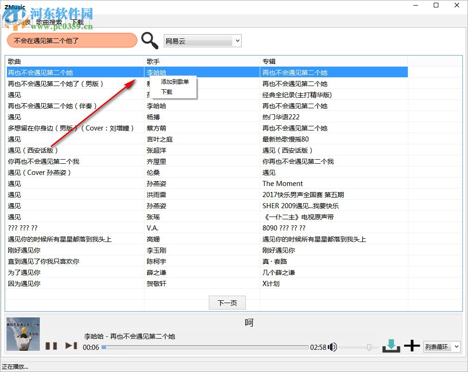The height and width of the screenshot is (372, 468).
Task: Click the plus add-to-playlist icon
Action: point(412,345)
